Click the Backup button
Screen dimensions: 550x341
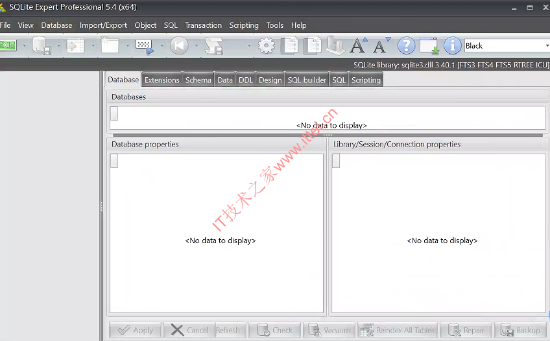click(521, 330)
